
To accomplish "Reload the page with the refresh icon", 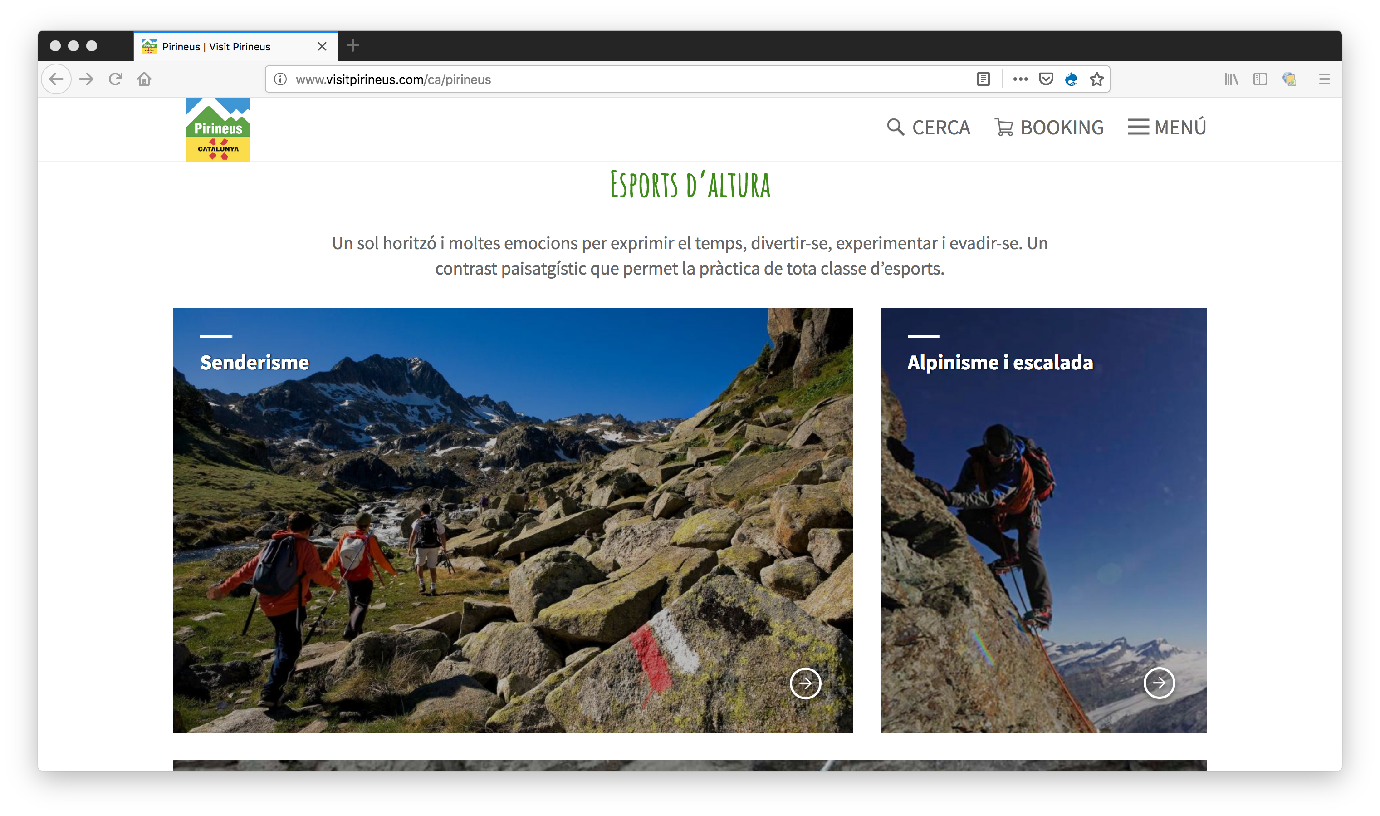I will tap(115, 79).
